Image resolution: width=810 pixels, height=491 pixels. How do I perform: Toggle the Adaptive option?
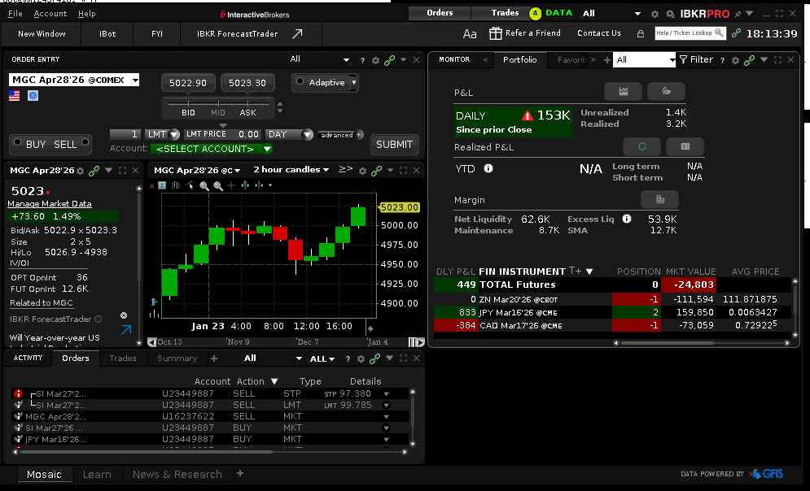coord(300,81)
